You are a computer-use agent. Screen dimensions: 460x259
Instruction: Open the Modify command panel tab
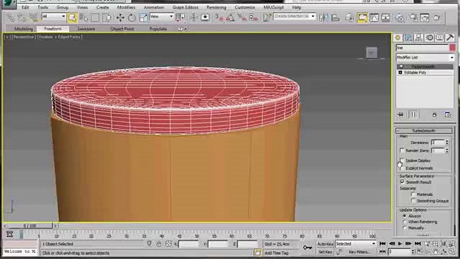pyautogui.click(x=408, y=38)
